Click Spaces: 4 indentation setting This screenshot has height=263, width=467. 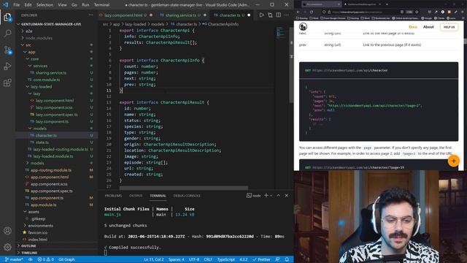(x=177, y=259)
